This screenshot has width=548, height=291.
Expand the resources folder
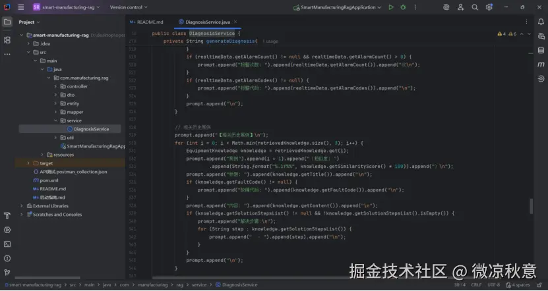coord(42,155)
